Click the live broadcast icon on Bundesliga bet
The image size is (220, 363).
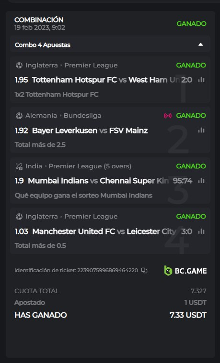click(x=168, y=116)
